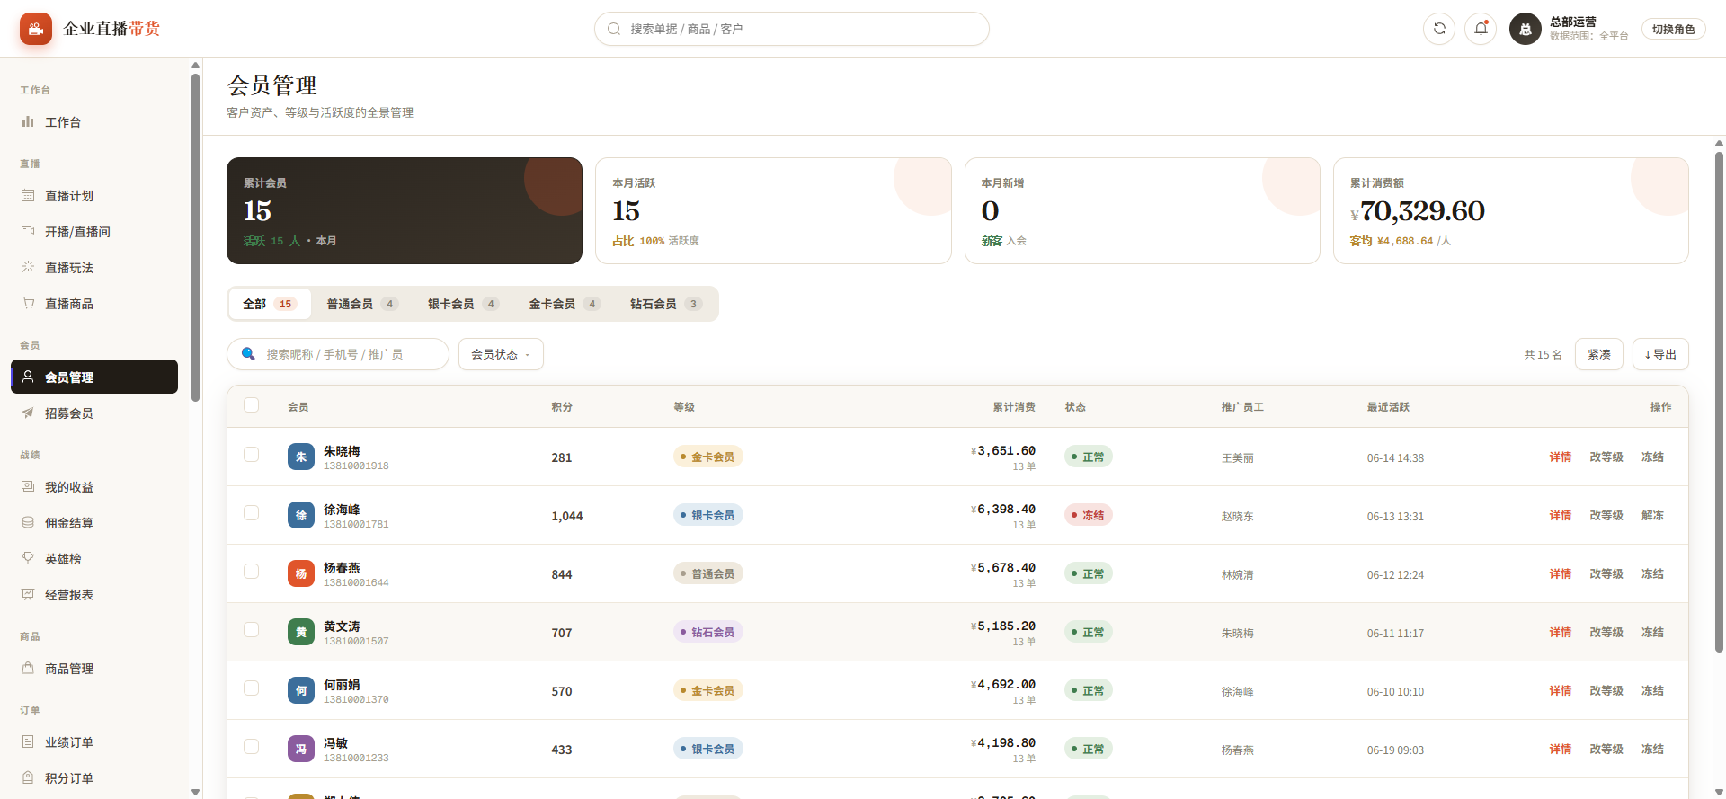This screenshot has height=799, width=1726.
Task: Click the 开播/直播间 camera icon
Action: coord(28,232)
